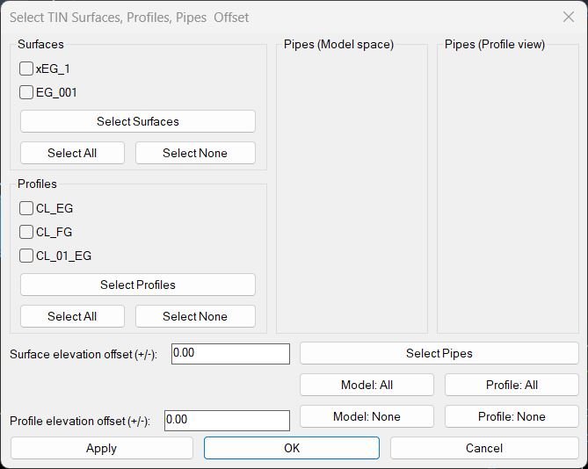Image resolution: width=588 pixels, height=469 pixels.
Task: Focus the Surface elevation offset field
Action: pyautogui.click(x=230, y=354)
